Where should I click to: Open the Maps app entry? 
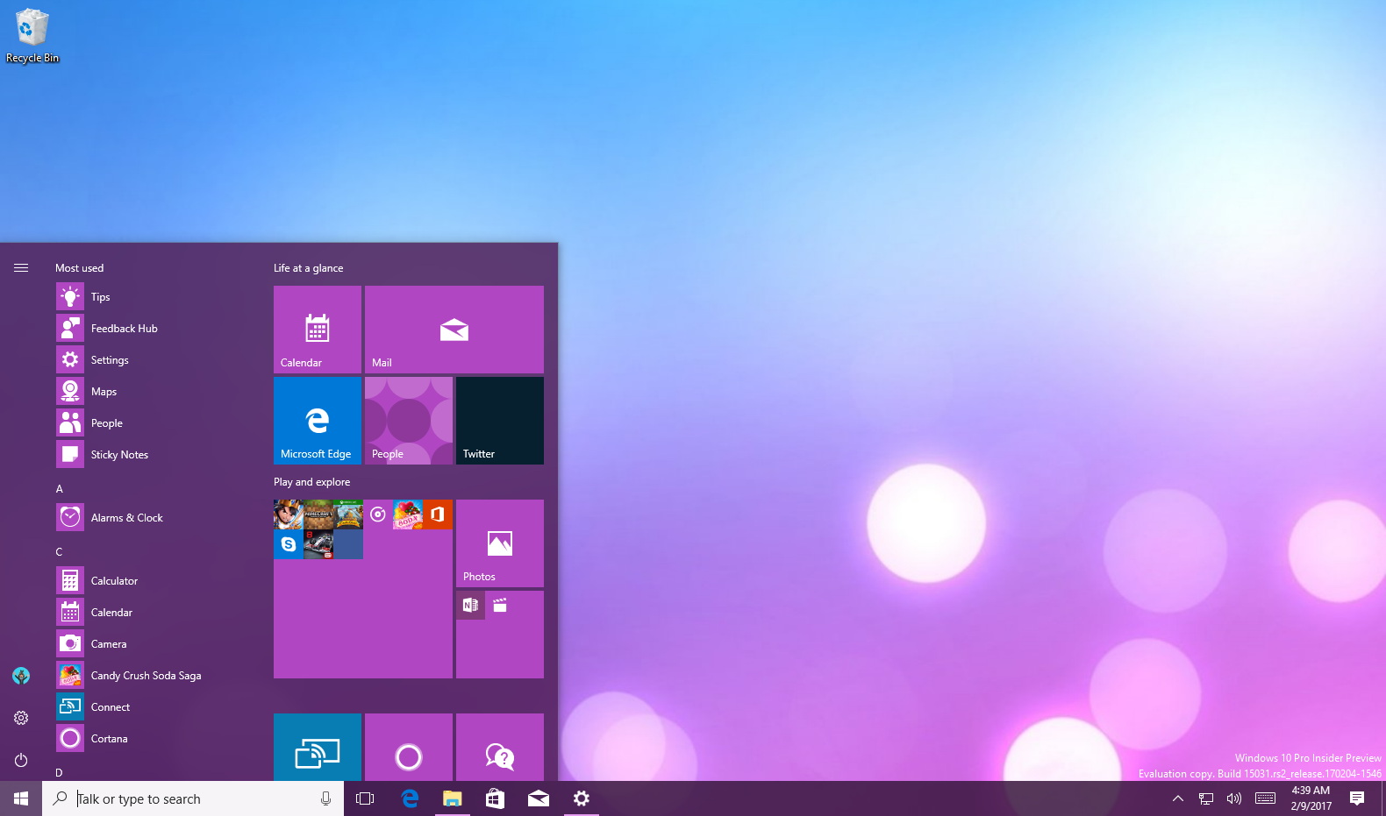[158, 392]
